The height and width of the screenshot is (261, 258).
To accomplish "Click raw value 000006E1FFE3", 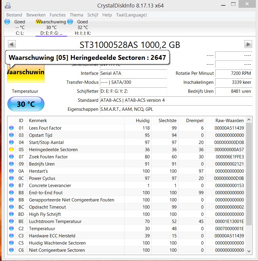I will tap(230, 157).
